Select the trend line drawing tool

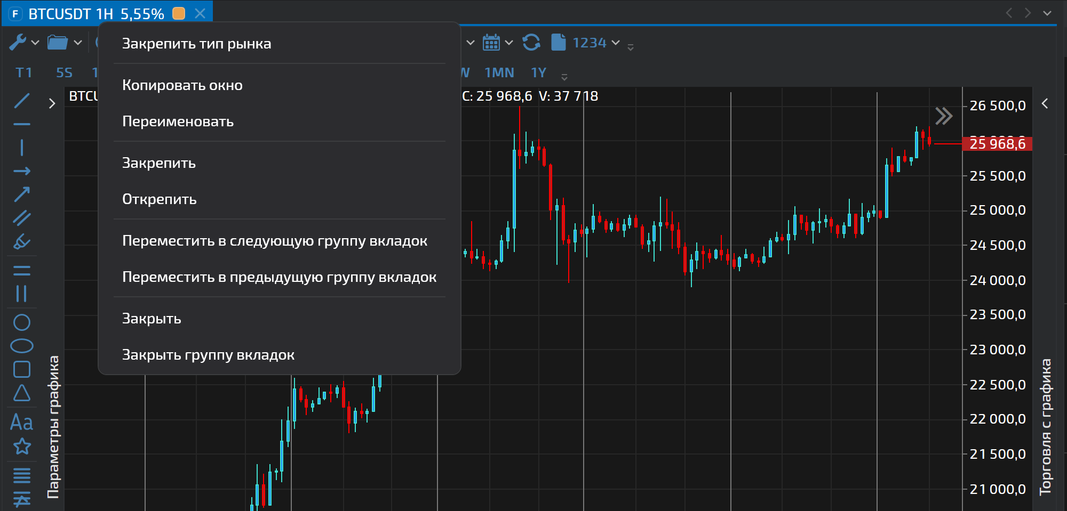[x=21, y=101]
